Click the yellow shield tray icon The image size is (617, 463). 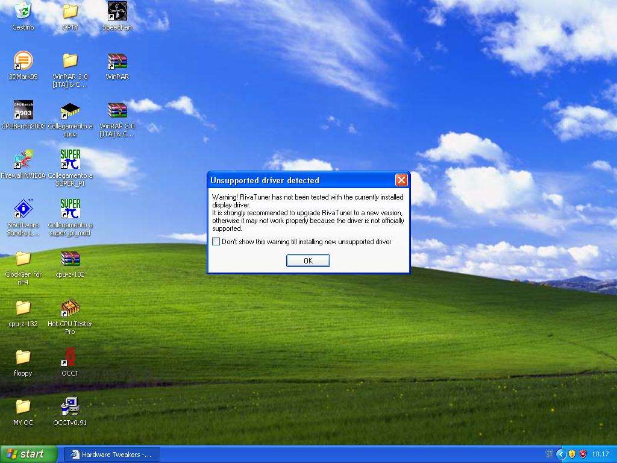[572, 455]
